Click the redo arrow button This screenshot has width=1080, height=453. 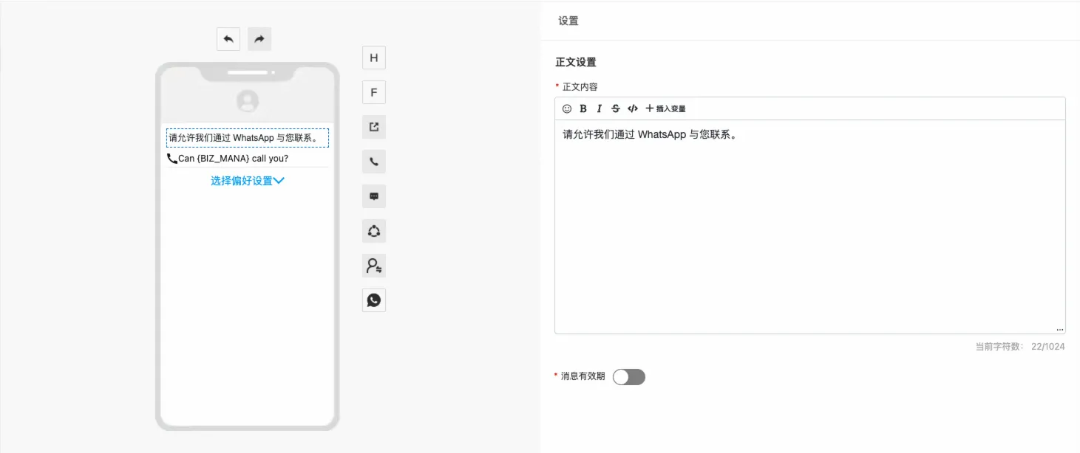[259, 39]
